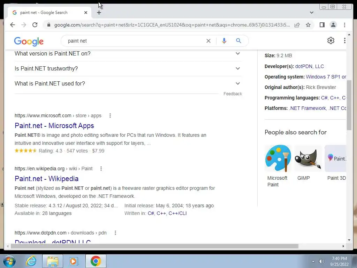Click the C# link under Written in
This screenshot has width=357, height=268.
[151, 213]
